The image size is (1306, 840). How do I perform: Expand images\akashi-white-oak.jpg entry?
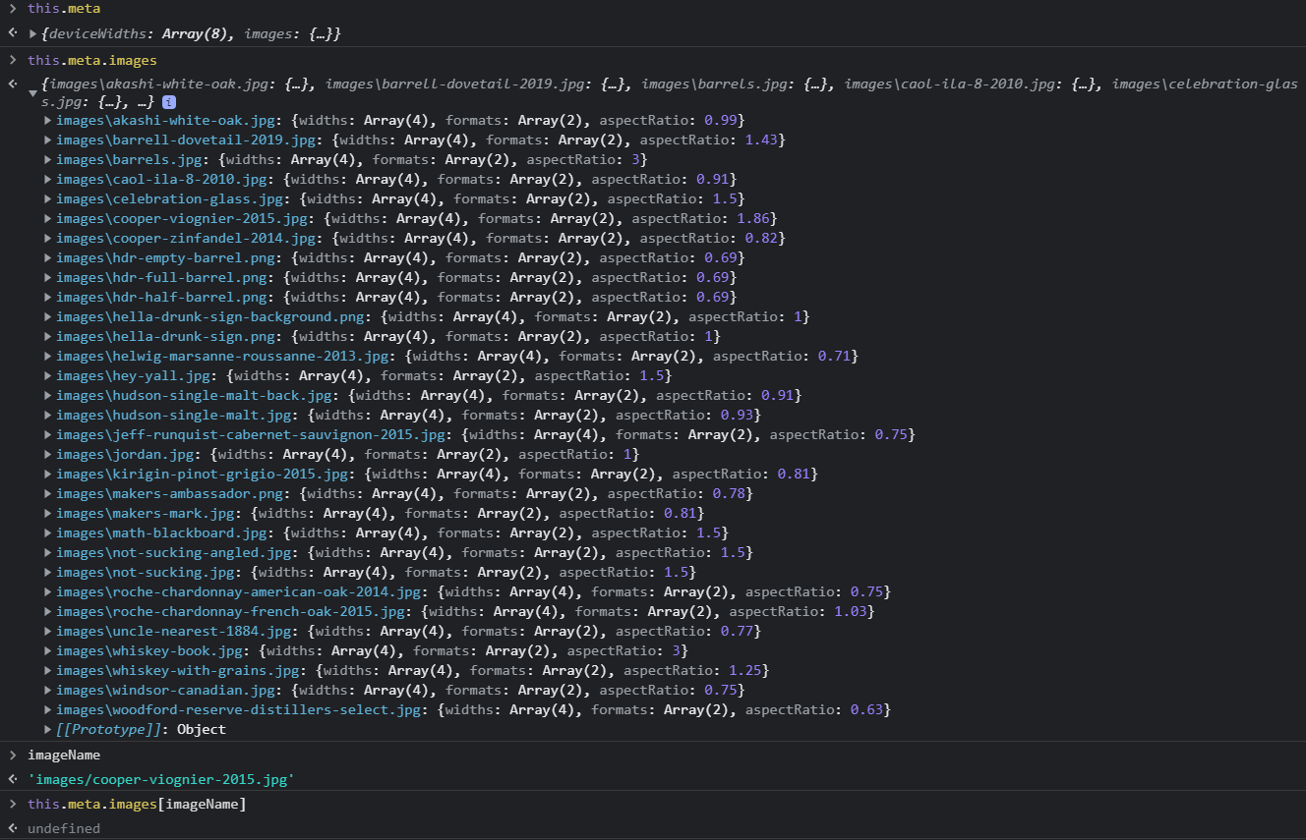tap(48, 120)
